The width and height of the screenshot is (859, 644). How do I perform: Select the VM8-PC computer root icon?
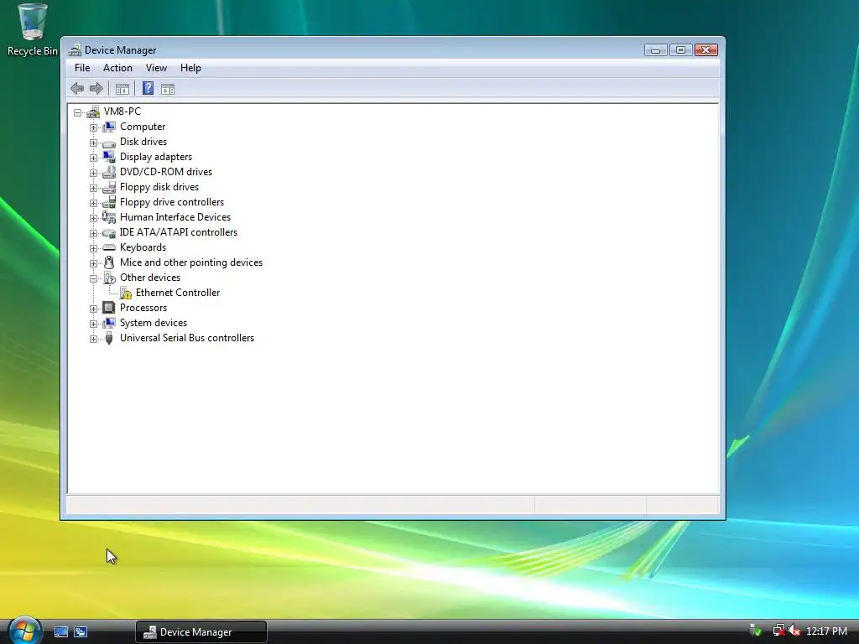(x=93, y=112)
